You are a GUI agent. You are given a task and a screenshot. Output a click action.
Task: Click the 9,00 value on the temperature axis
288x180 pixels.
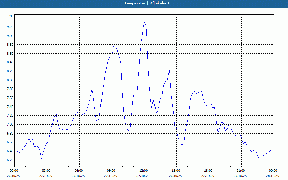tap(10, 36)
